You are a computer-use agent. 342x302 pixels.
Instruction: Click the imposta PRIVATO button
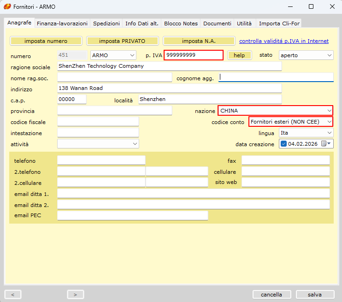tap(122, 41)
